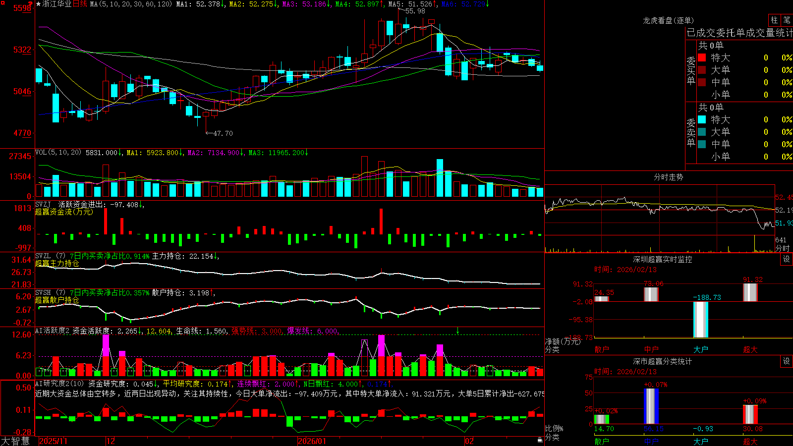Click the blue 中户 bar in 分类统计

pos(651,406)
